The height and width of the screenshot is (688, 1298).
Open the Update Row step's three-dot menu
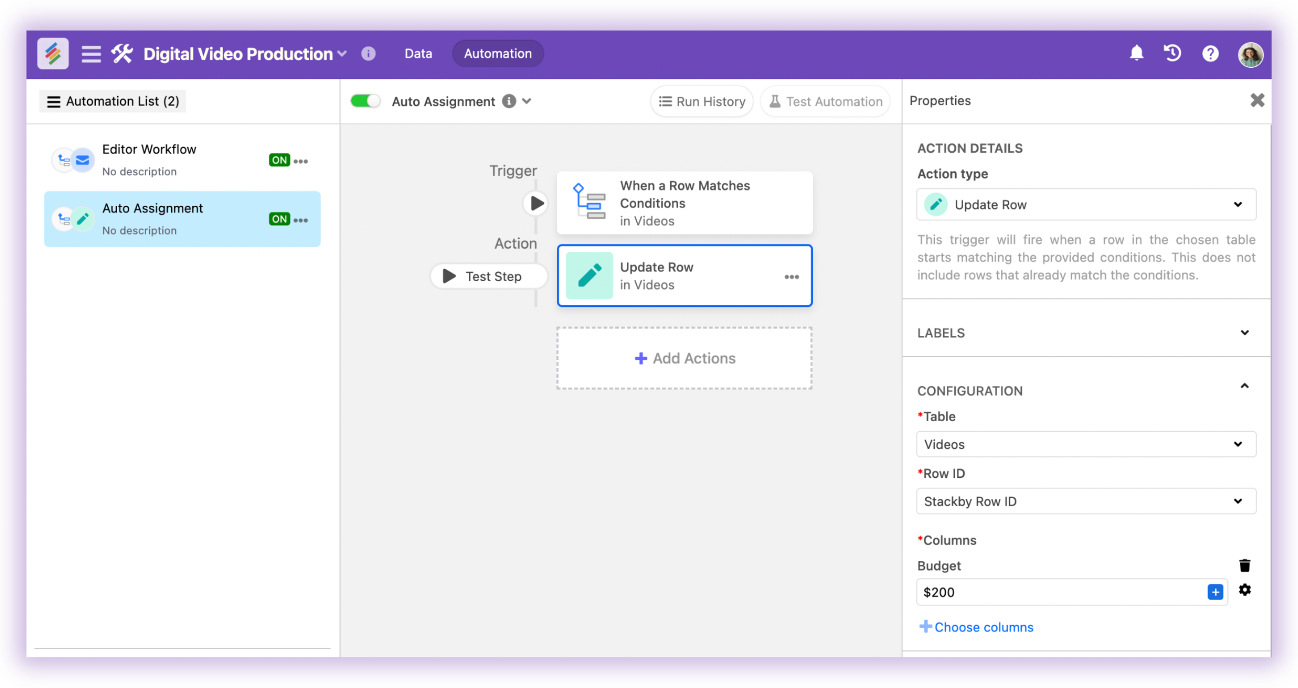click(791, 277)
